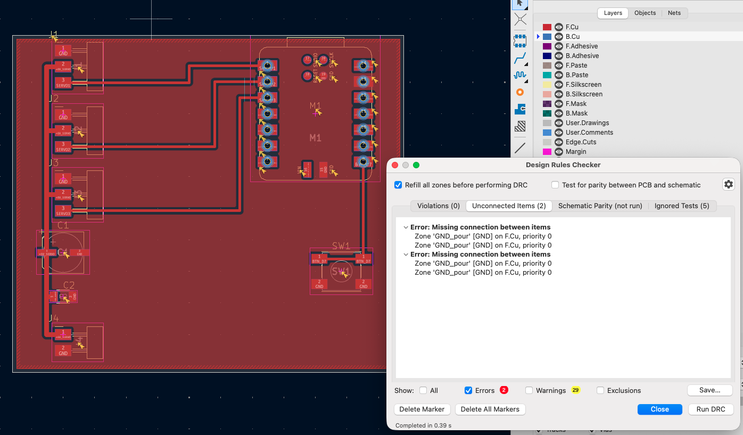The image size is (743, 435).
Task: Pick the Draw Line tool
Action: tap(520, 147)
